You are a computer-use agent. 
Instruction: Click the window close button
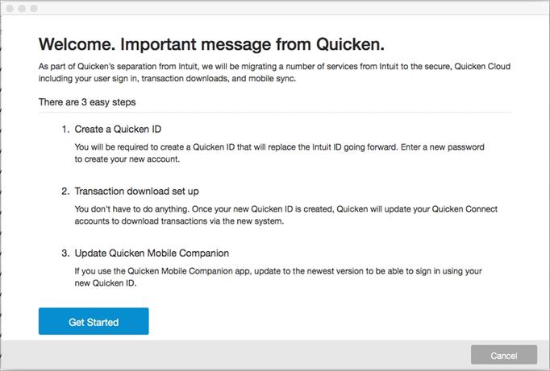pos(10,7)
